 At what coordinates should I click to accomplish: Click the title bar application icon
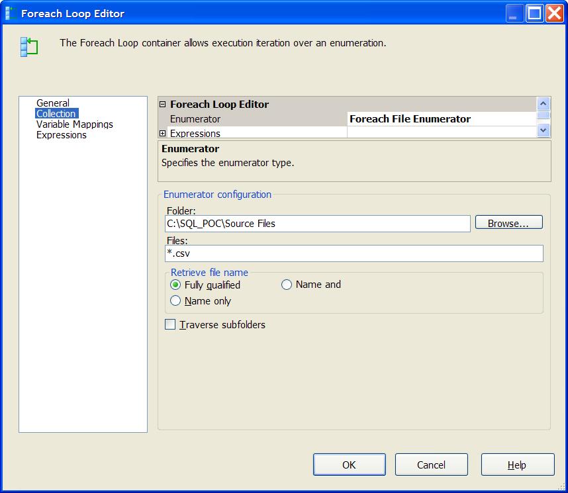(x=11, y=13)
